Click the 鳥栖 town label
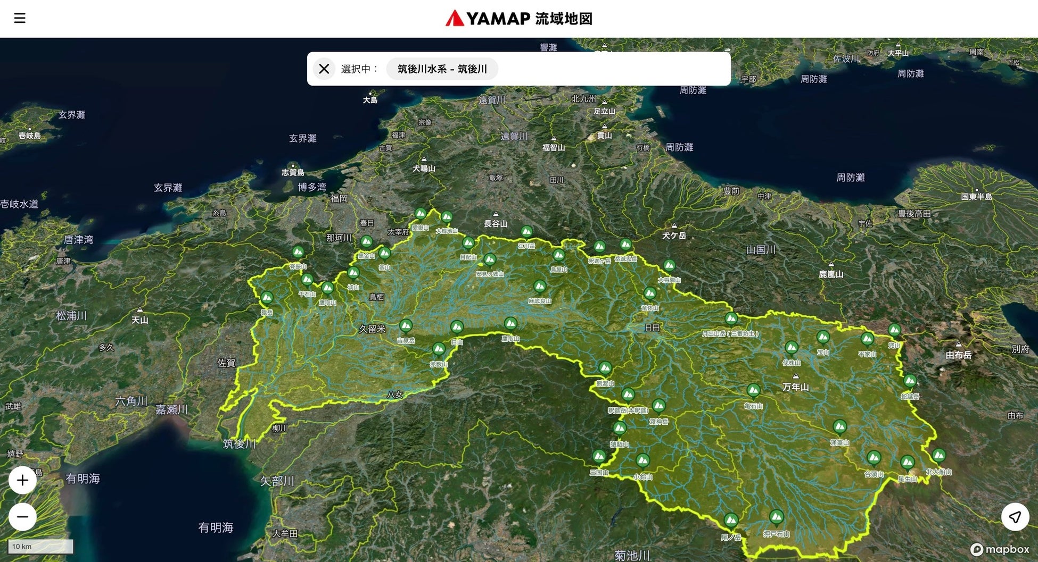This screenshot has width=1038, height=562. point(376,297)
